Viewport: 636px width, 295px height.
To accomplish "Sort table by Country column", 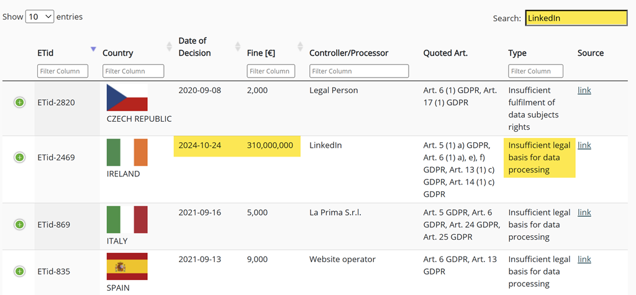I will (170, 47).
